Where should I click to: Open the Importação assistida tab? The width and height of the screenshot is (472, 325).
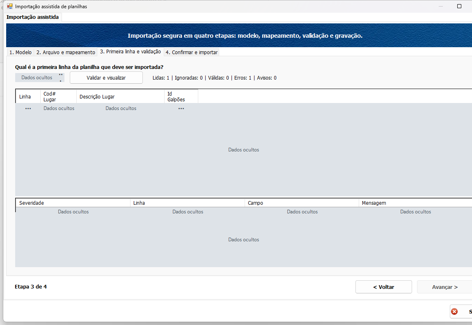(x=32, y=17)
